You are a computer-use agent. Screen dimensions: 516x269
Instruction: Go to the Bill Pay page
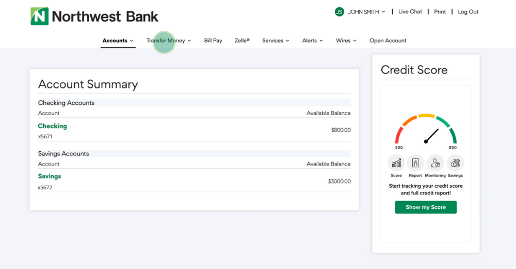213,41
